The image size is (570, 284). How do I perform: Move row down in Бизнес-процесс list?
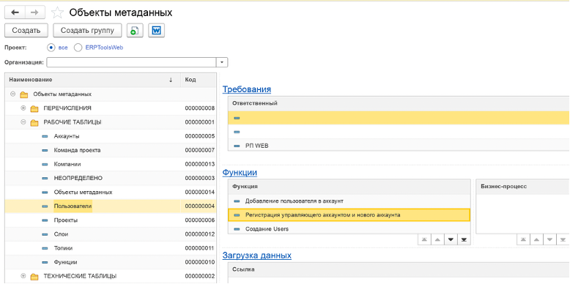[549, 239]
